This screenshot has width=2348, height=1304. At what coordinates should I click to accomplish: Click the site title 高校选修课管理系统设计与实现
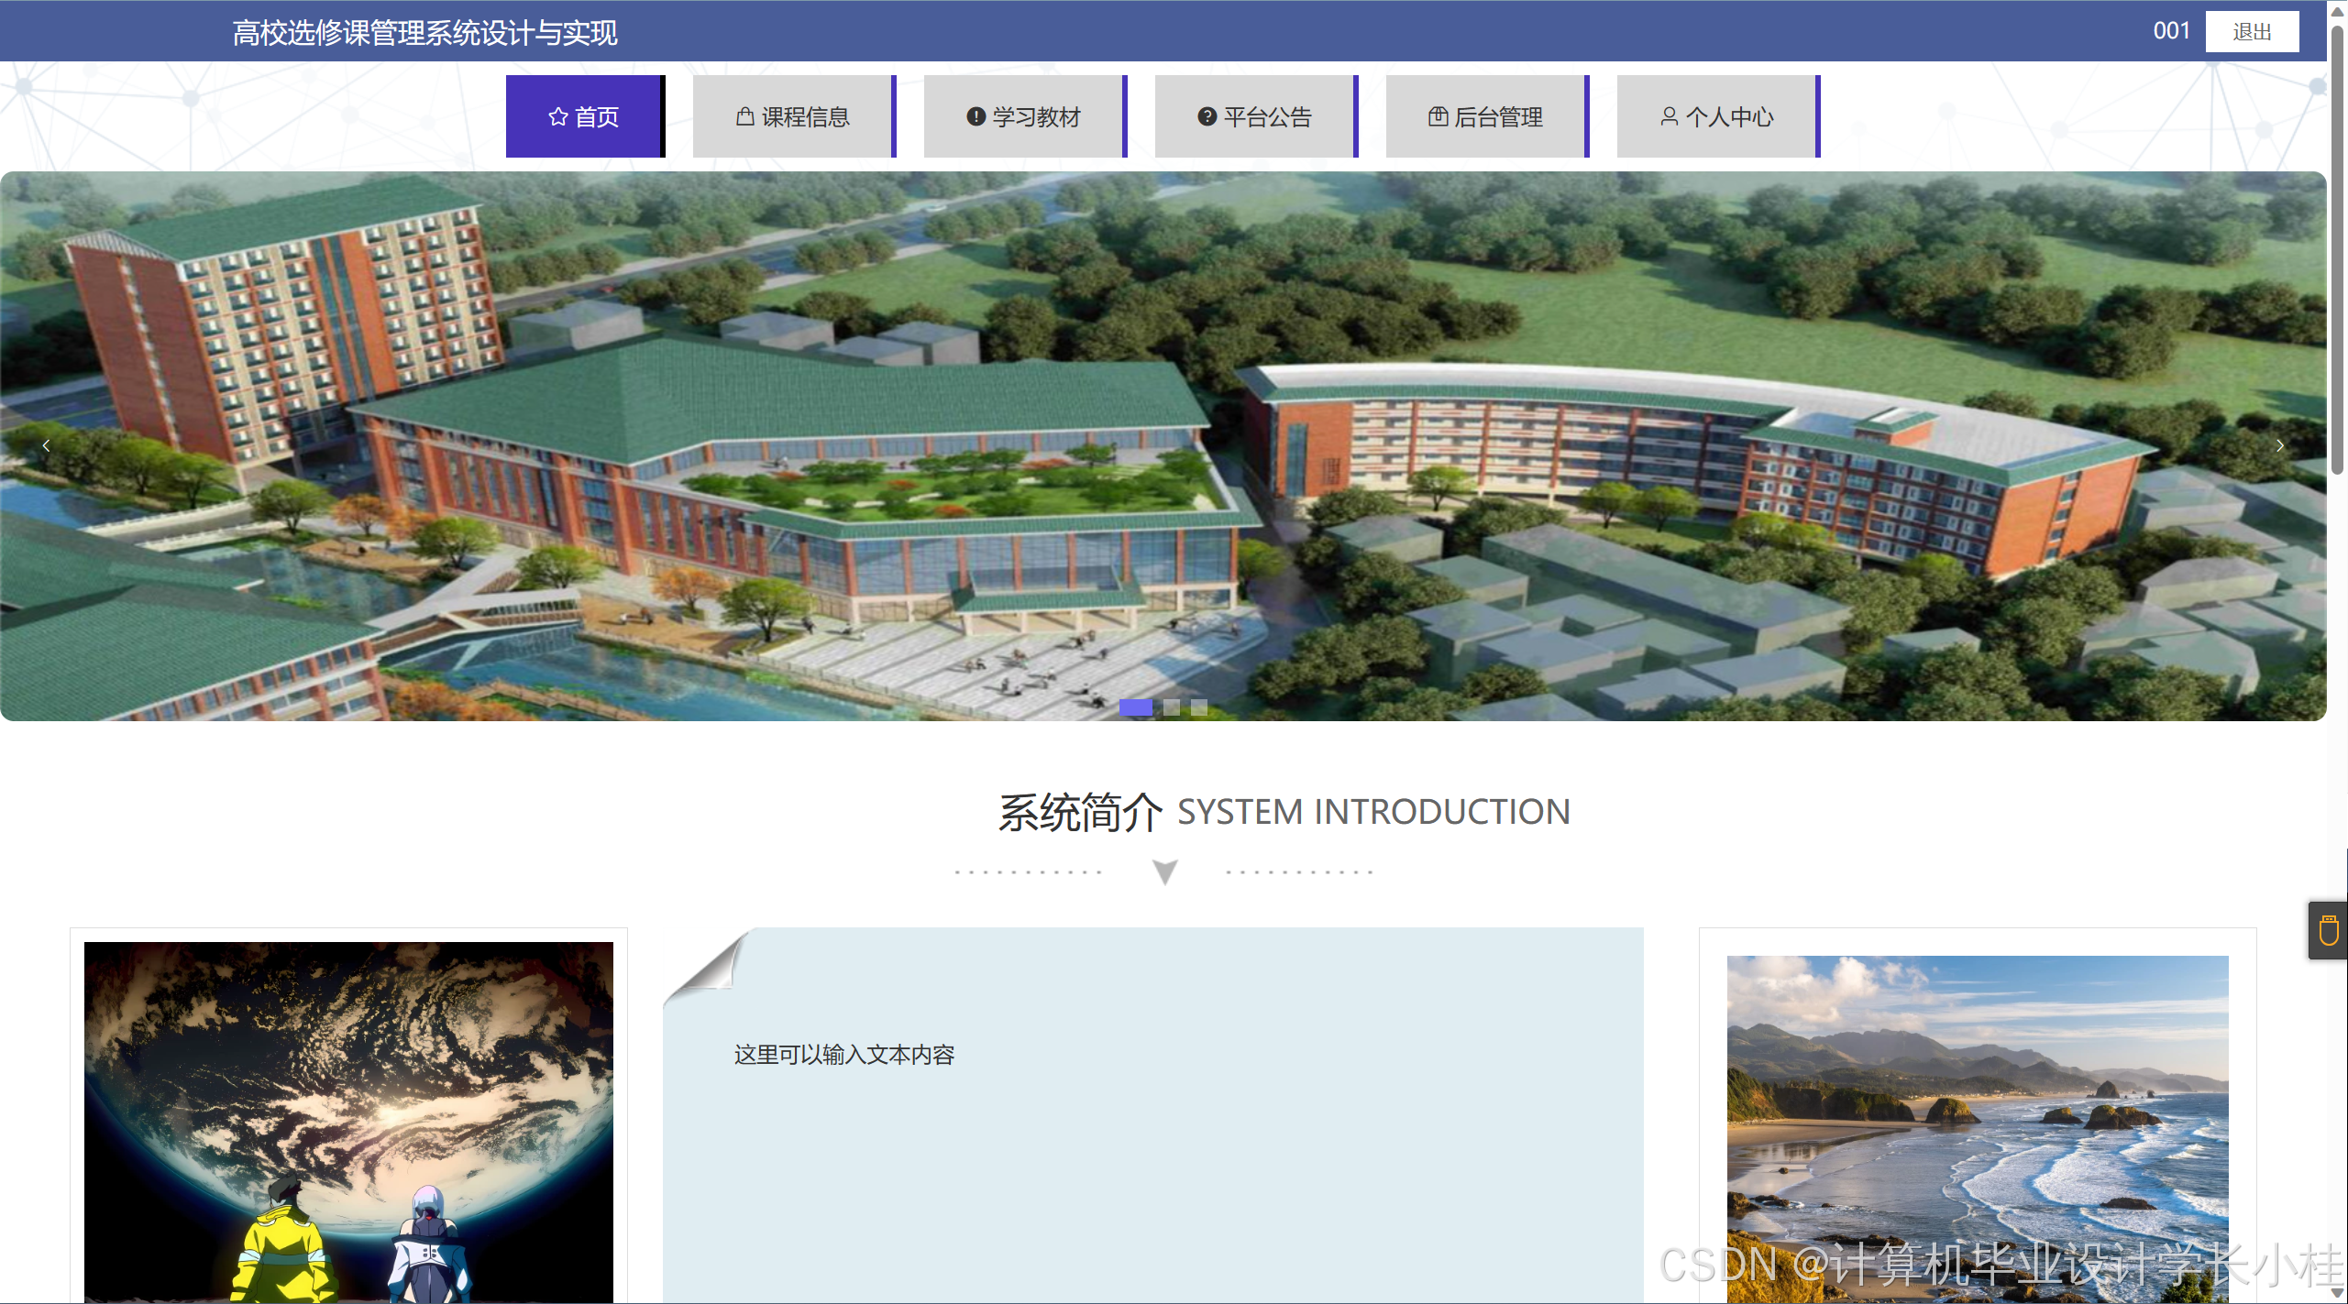424,33
